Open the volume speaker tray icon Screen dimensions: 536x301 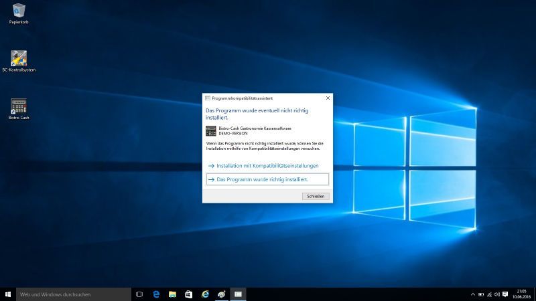[x=497, y=294]
